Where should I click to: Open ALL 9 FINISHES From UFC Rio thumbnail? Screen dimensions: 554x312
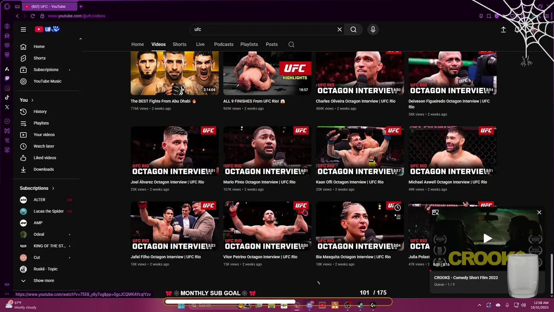click(267, 73)
